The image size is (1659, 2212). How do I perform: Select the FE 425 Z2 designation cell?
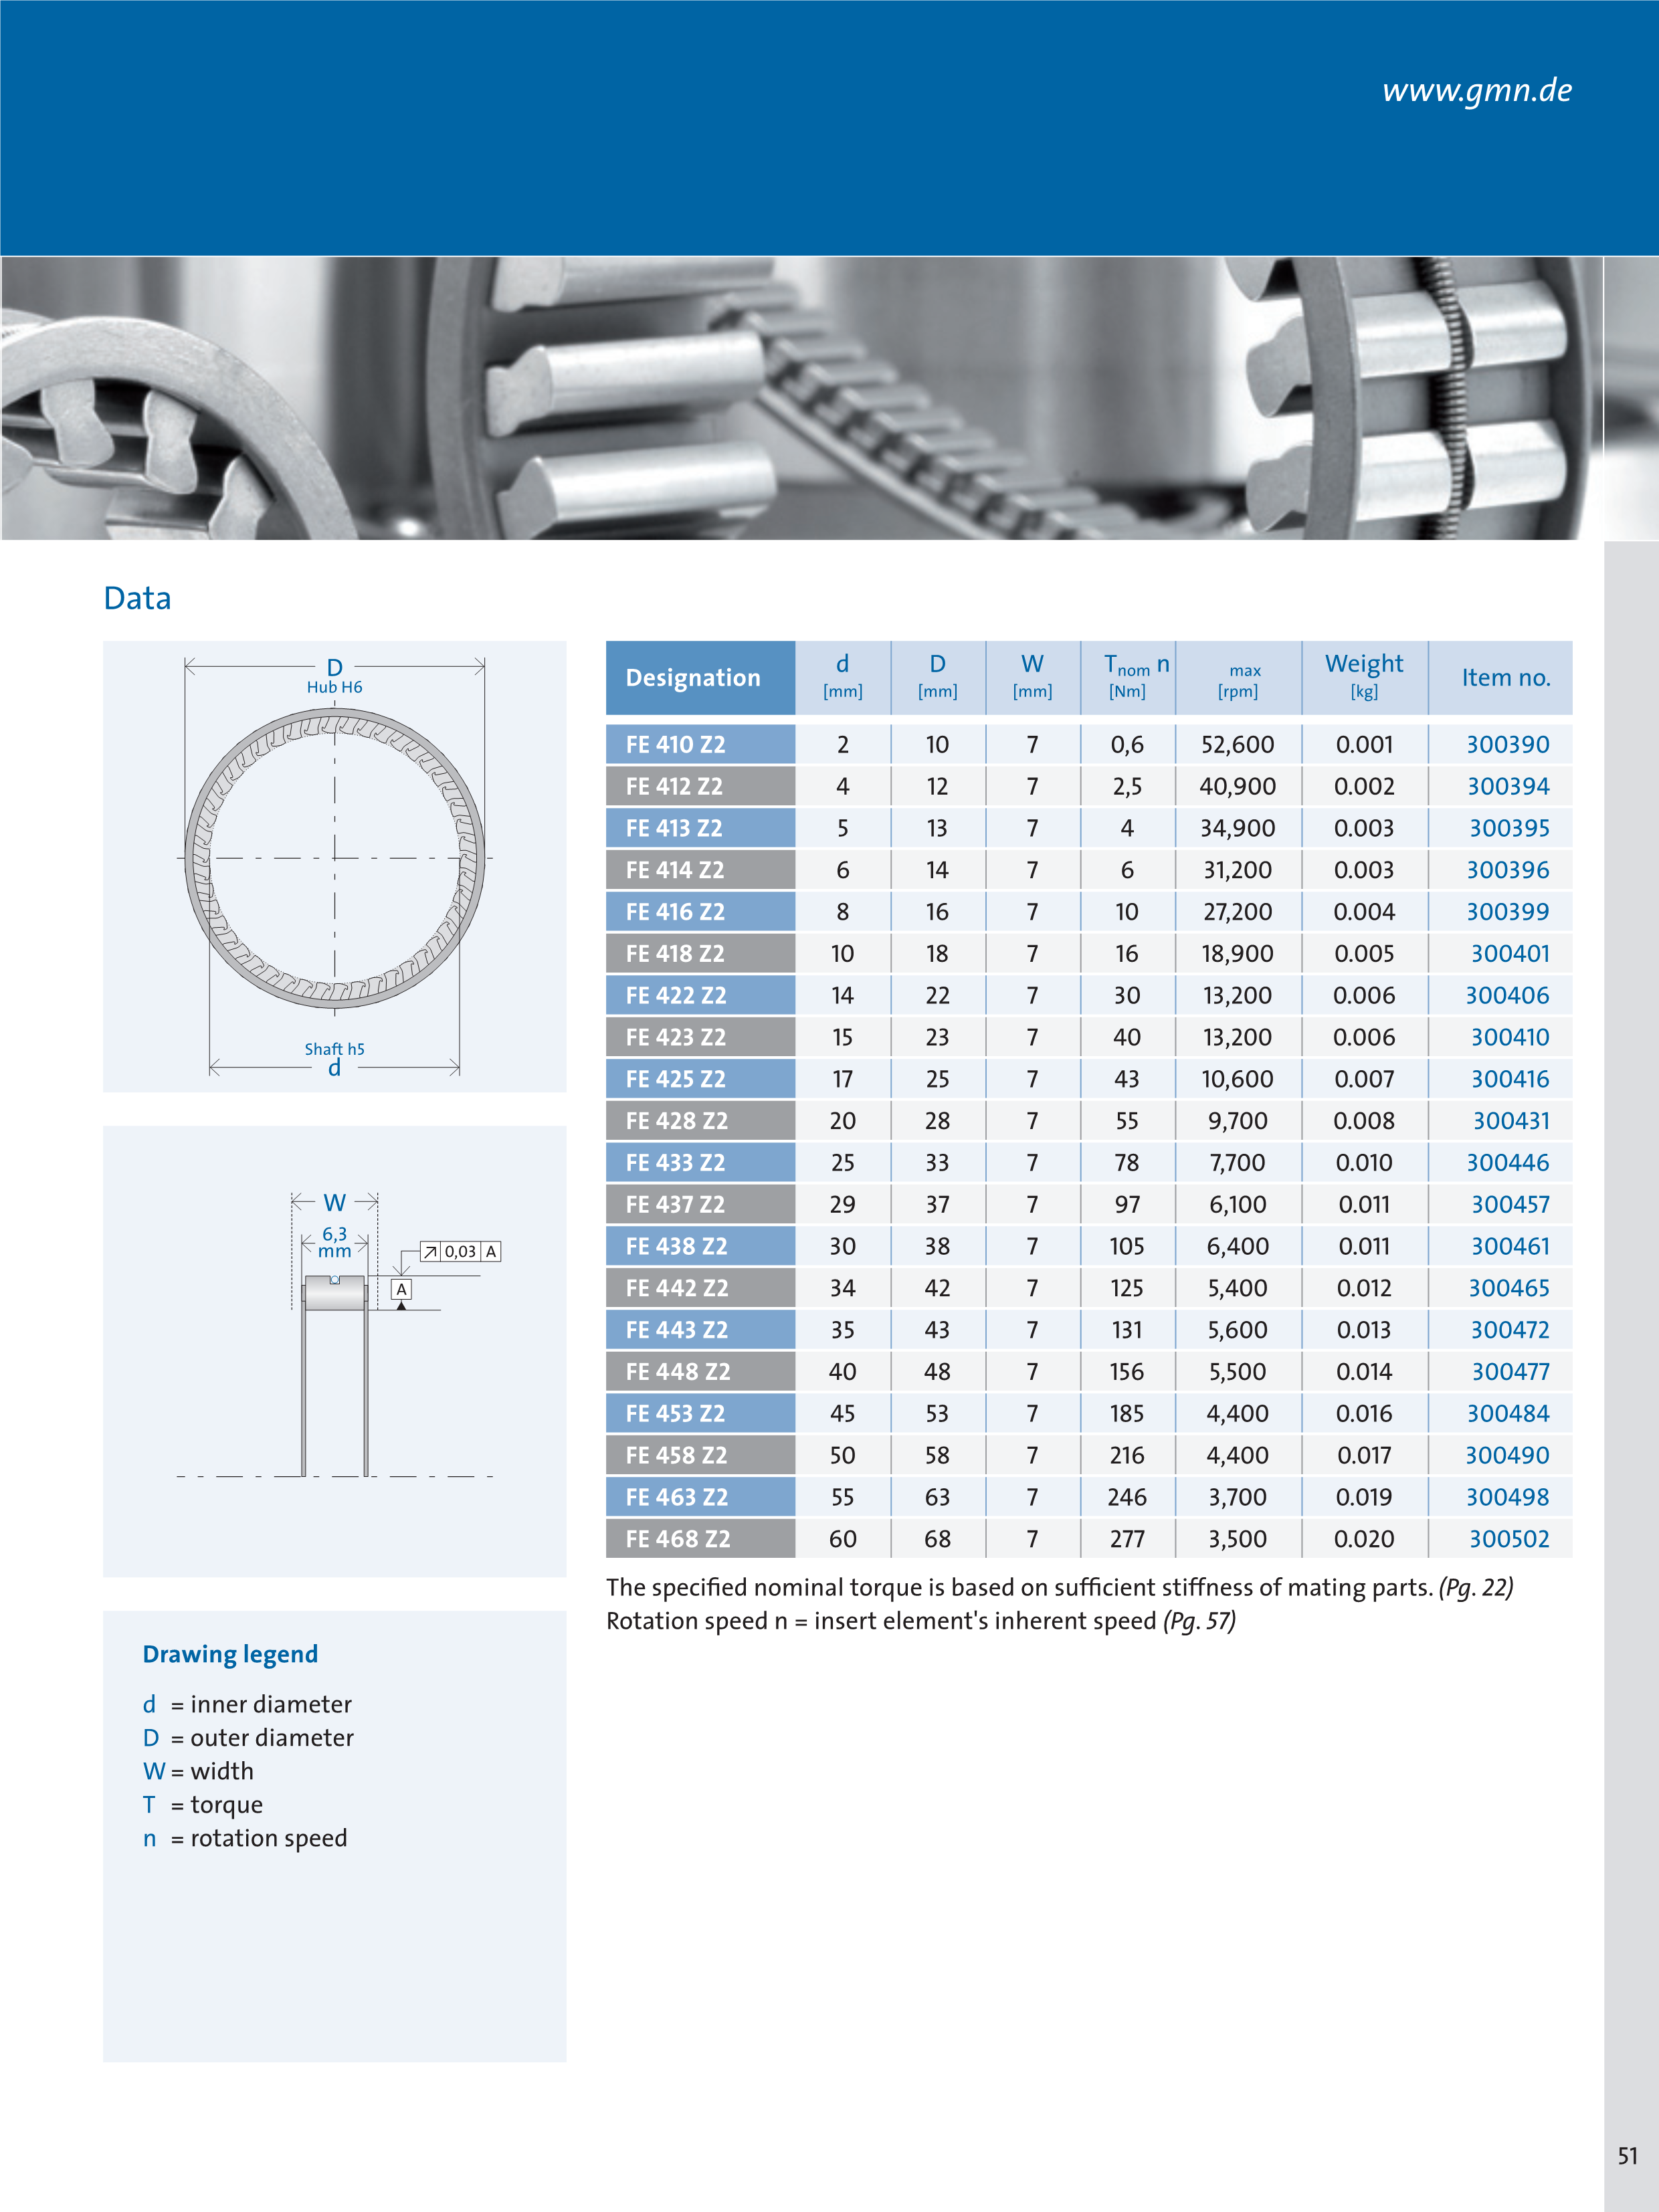point(700,1079)
